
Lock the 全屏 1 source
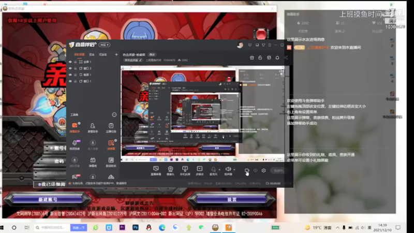click(75, 62)
